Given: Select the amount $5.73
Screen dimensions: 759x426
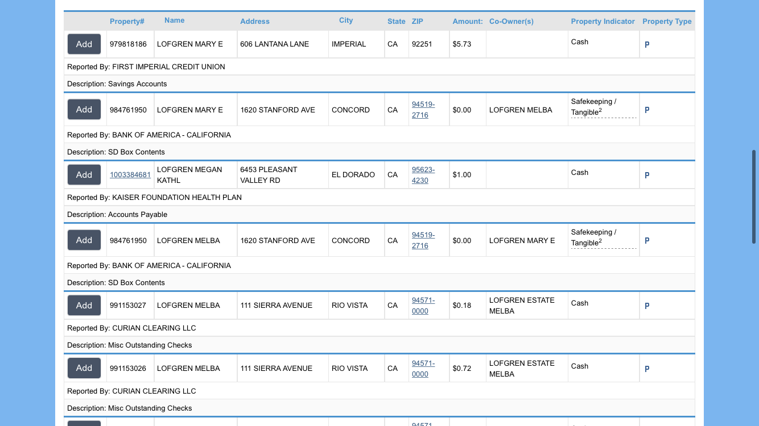Looking at the screenshot, I should click(x=462, y=44).
